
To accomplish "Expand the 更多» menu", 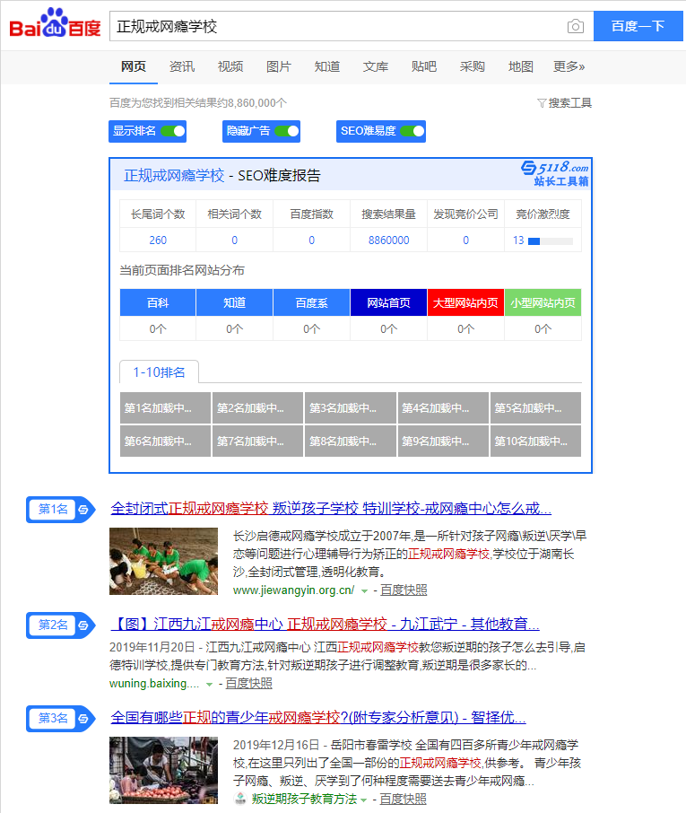I will [569, 67].
